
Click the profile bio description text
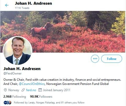coord(62,82)
